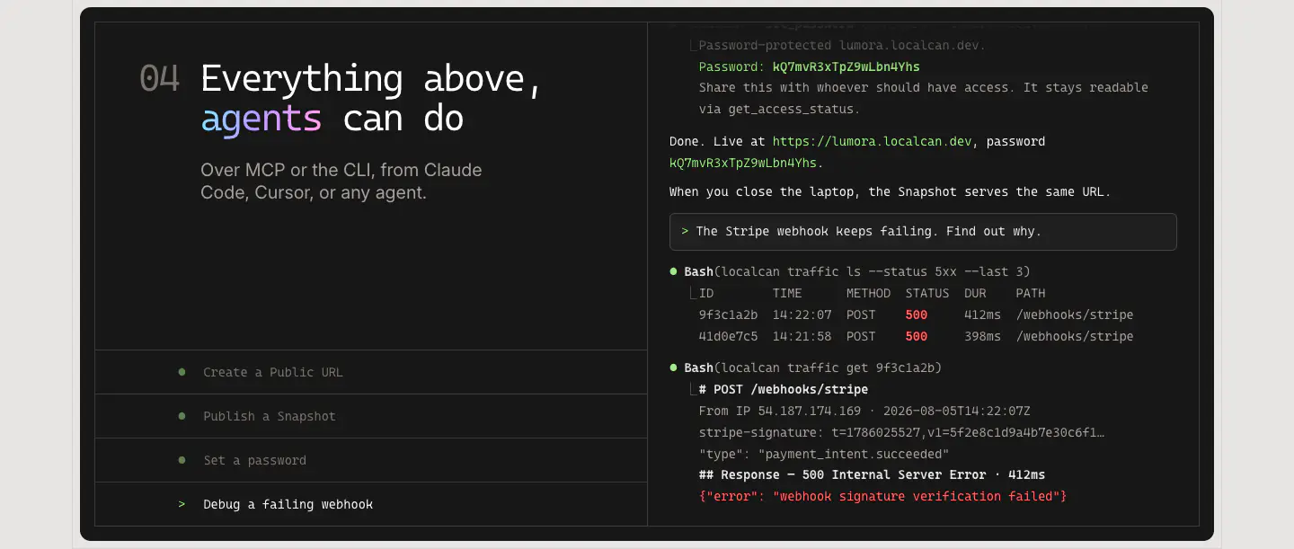
Task: Click the 'Over MCP or the CLI' description
Action: 341,182
